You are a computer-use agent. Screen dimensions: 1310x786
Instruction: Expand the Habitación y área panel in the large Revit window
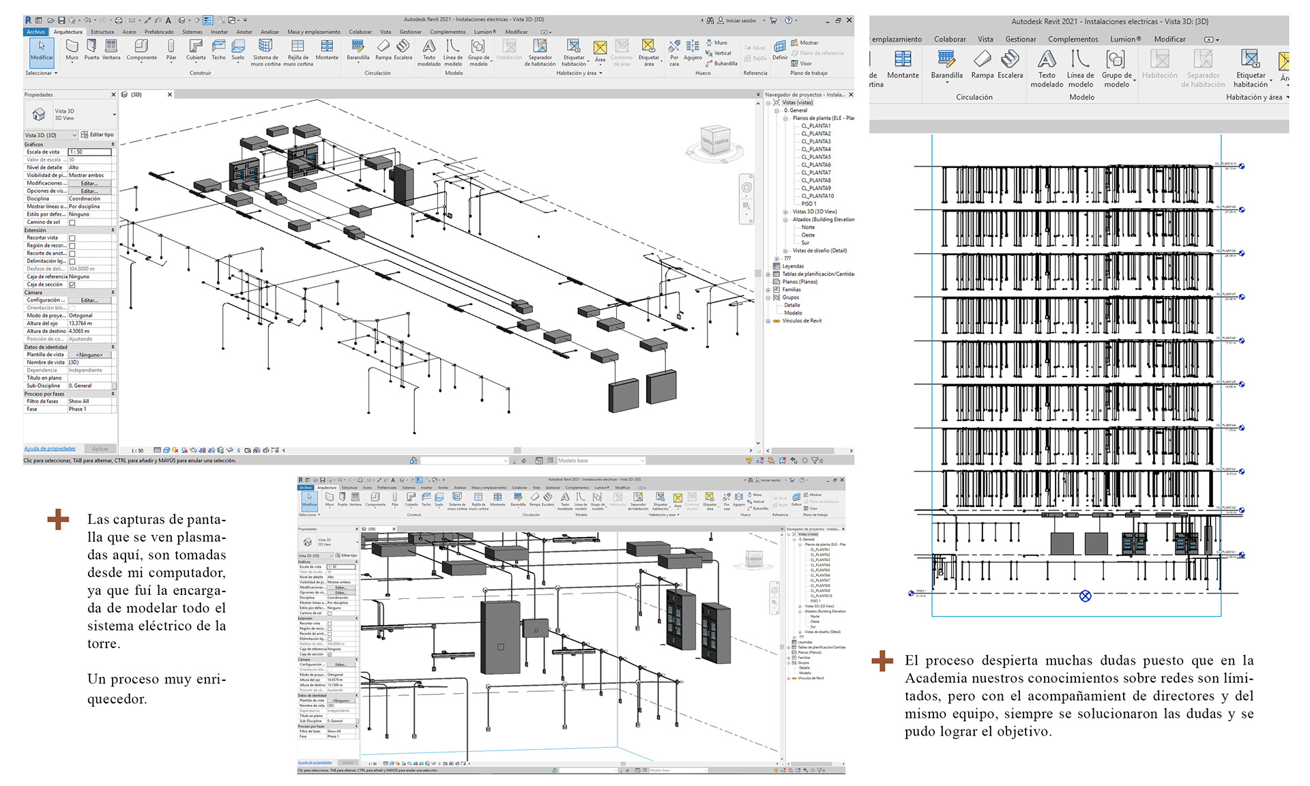point(579,73)
